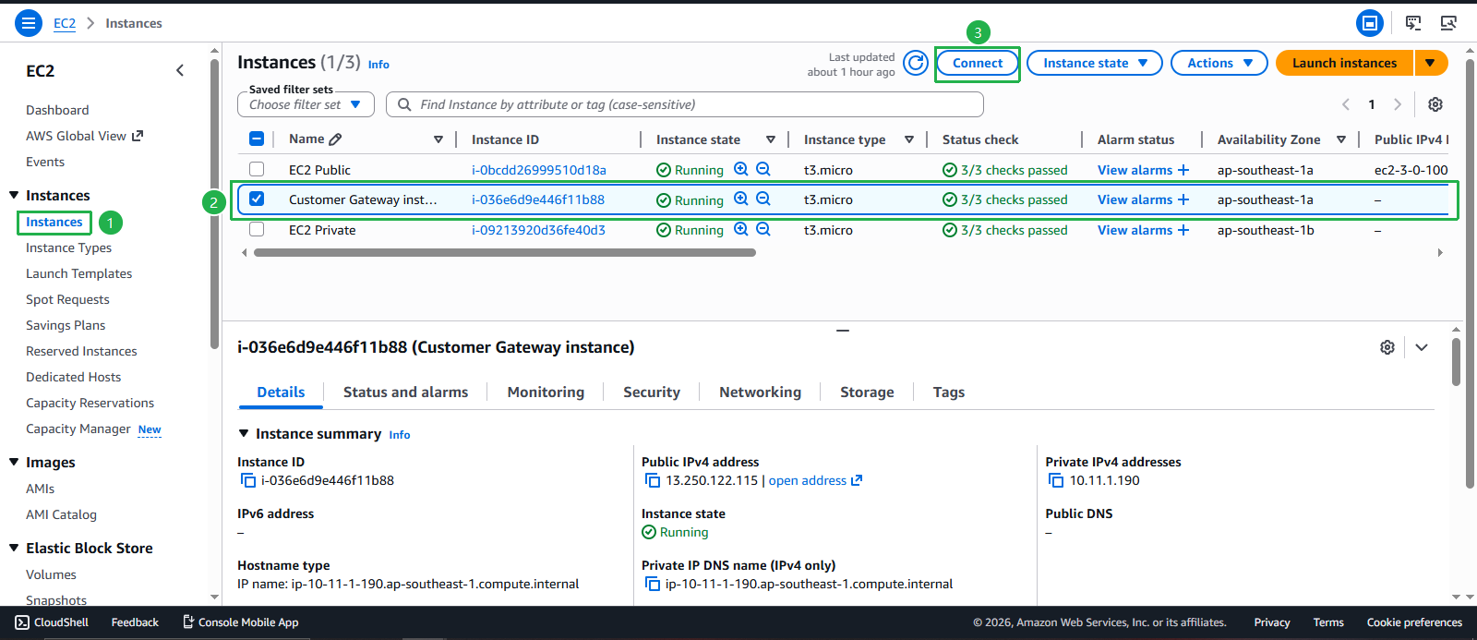The width and height of the screenshot is (1477, 640).
Task: Open the Actions dropdown
Action: (1219, 63)
